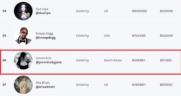Viewport: 181px width, 96px height.
Task: Visit the @jennierubyjane handle link
Action: point(49,62)
